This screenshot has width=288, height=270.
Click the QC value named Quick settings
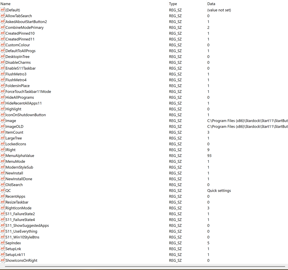point(219,190)
